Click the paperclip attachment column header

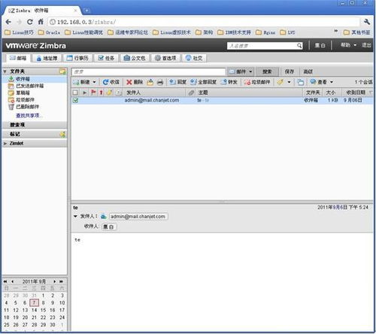(x=191, y=93)
